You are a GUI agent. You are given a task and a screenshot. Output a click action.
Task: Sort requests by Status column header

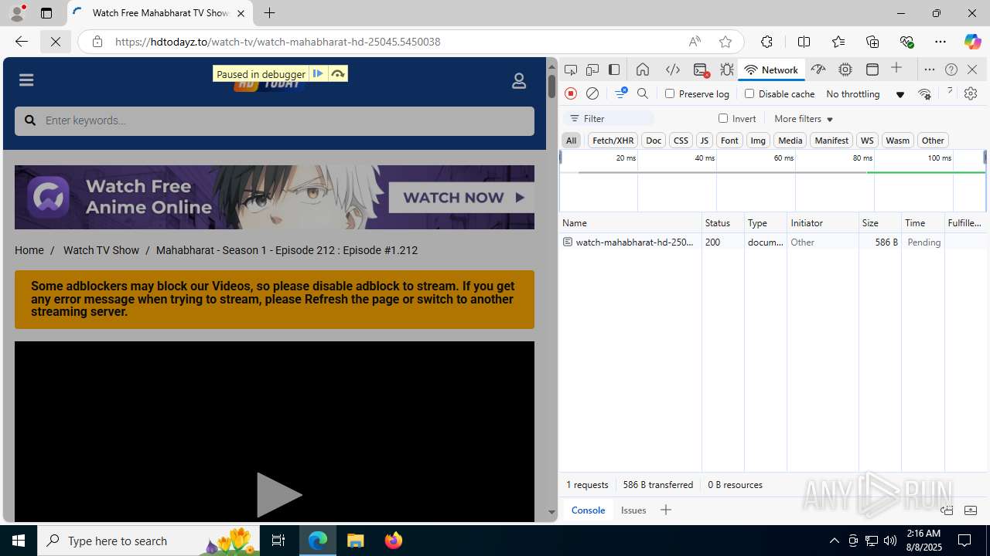(x=722, y=222)
